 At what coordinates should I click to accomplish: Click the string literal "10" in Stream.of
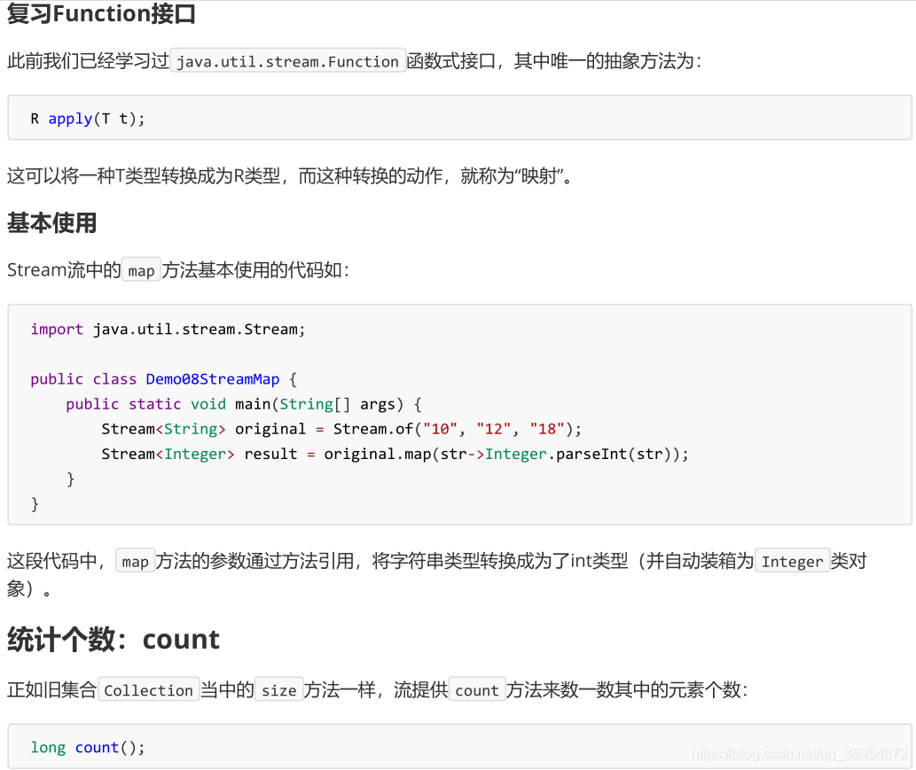[440, 429]
